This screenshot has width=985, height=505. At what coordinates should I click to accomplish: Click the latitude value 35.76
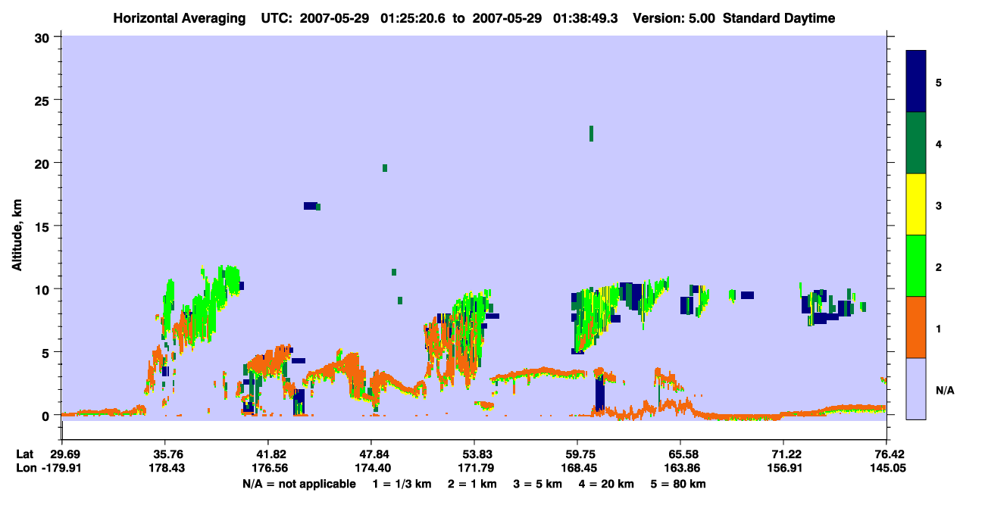[x=164, y=454]
